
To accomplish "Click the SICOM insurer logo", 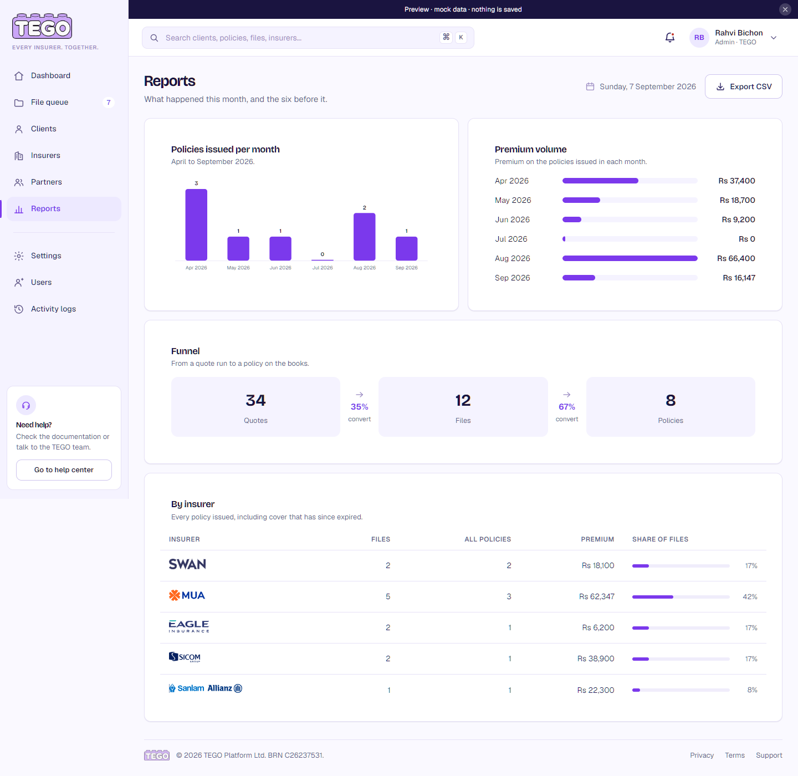I will [x=185, y=657].
